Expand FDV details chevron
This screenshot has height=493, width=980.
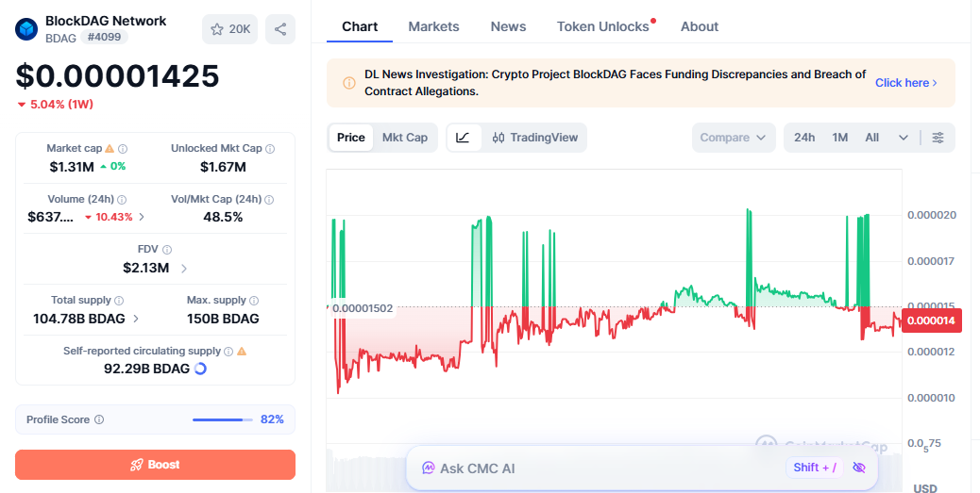184,269
